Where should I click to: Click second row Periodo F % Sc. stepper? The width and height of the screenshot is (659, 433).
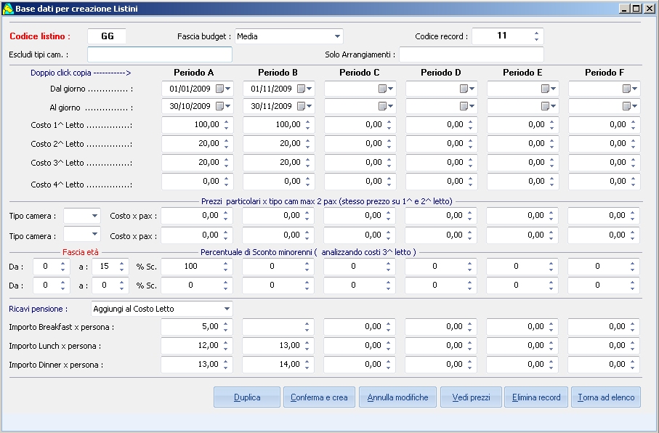coord(632,286)
